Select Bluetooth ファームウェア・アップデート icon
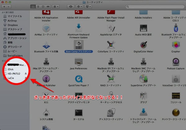Image resolution: width=186 pixels, height=130 pixels. pos(176,28)
